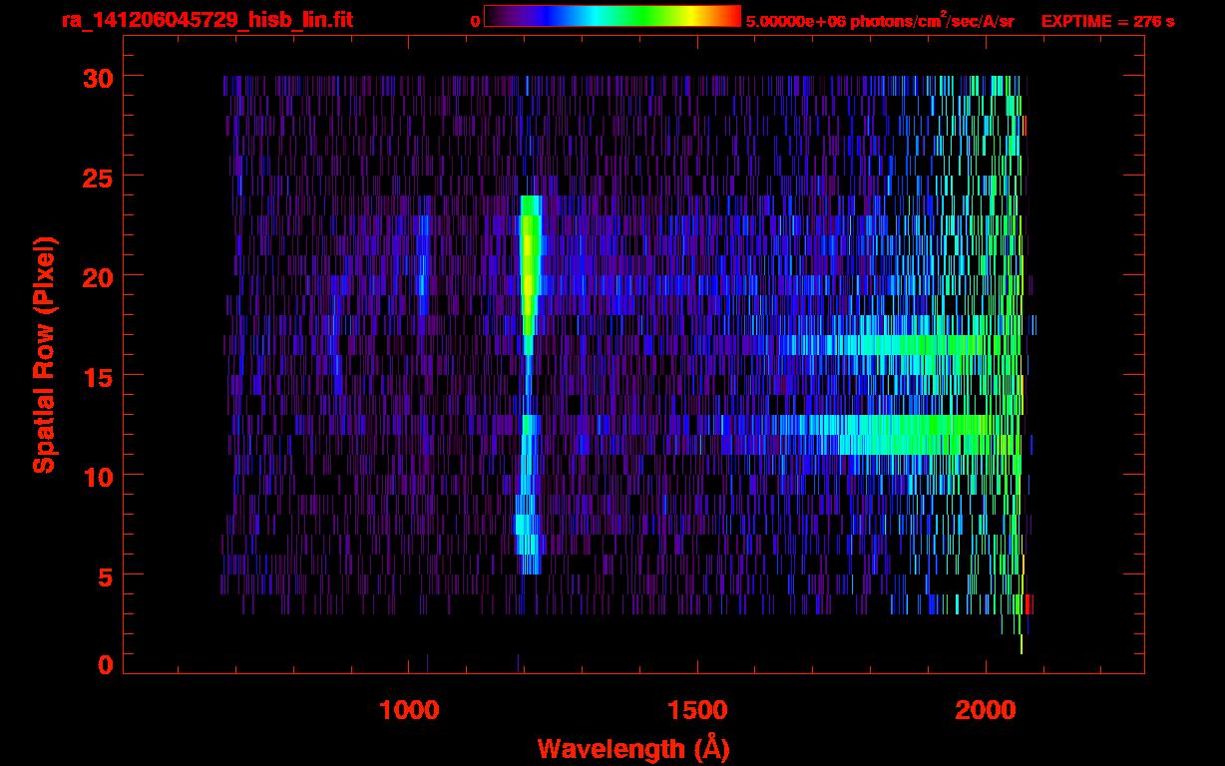Click the 2000 wavelength tick label

pos(986,710)
